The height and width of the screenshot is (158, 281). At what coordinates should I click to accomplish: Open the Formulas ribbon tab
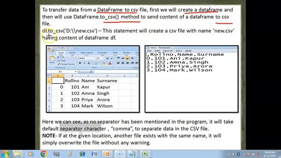pos(102,53)
